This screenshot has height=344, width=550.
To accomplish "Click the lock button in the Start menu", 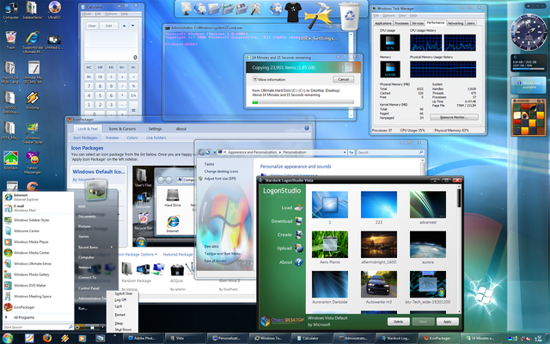I will click(92, 327).
